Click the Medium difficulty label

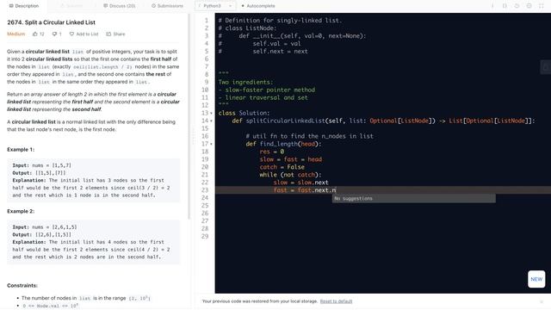pyautogui.click(x=15, y=34)
